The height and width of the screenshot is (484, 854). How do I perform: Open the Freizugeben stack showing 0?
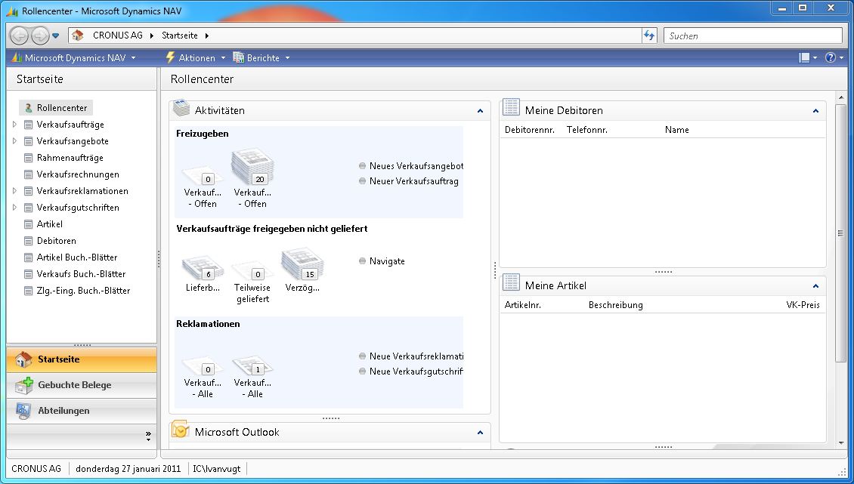coord(203,188)
